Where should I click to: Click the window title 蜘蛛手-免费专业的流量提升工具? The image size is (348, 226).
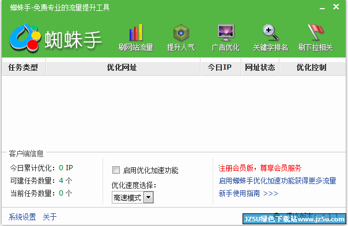coord(60,7)
